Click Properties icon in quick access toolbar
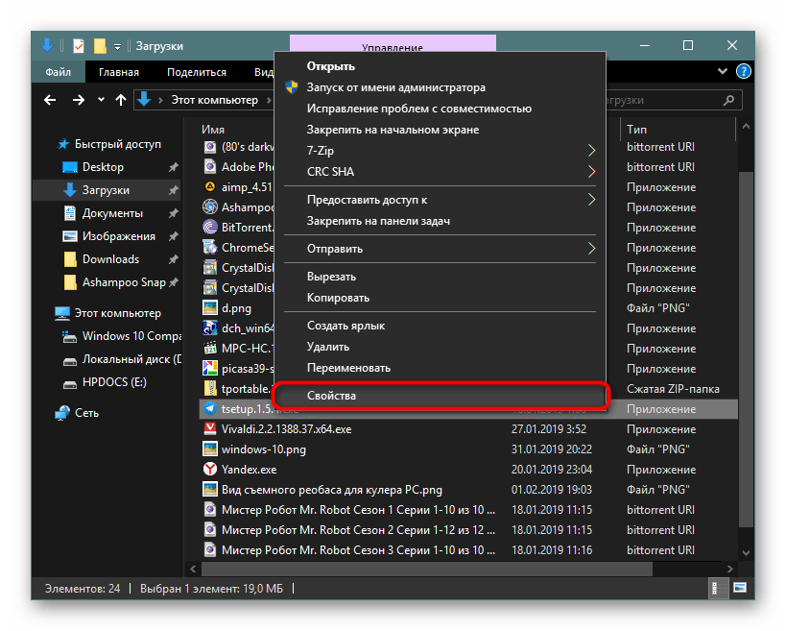 [79, 45]
